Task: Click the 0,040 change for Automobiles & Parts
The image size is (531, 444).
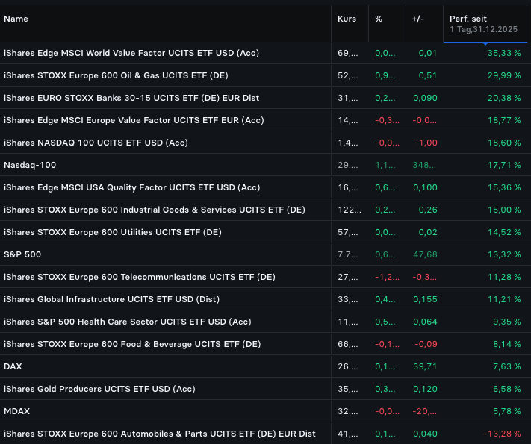Action: pyautogui.click(x=425, y=434)
